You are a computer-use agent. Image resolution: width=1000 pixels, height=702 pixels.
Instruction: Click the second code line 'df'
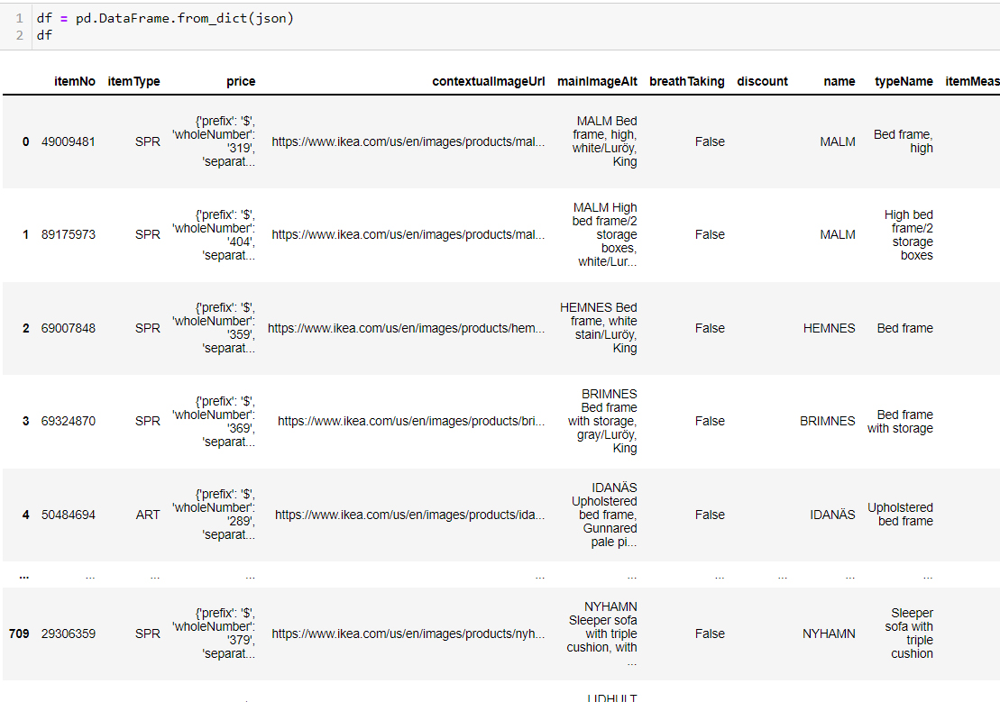44,35
